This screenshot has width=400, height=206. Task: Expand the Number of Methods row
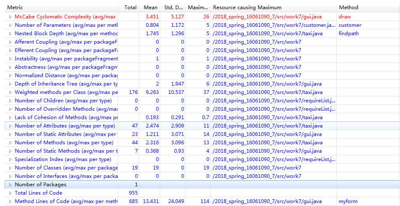(x=10, y=143)
